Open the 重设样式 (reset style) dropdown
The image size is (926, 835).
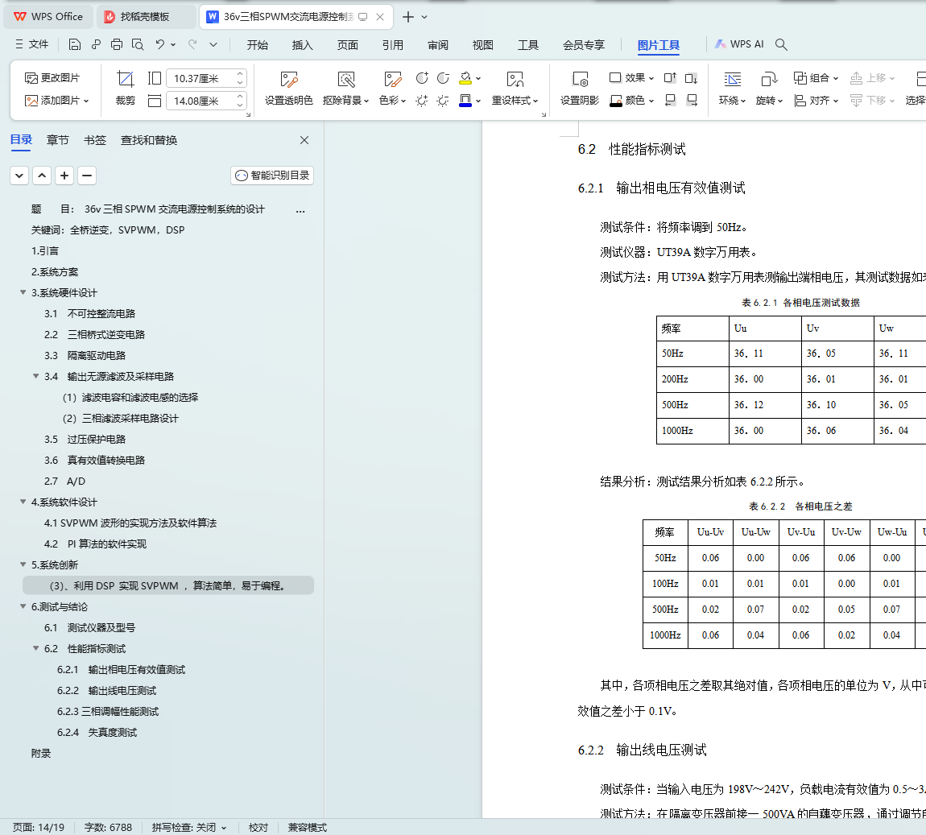point(515,88)
